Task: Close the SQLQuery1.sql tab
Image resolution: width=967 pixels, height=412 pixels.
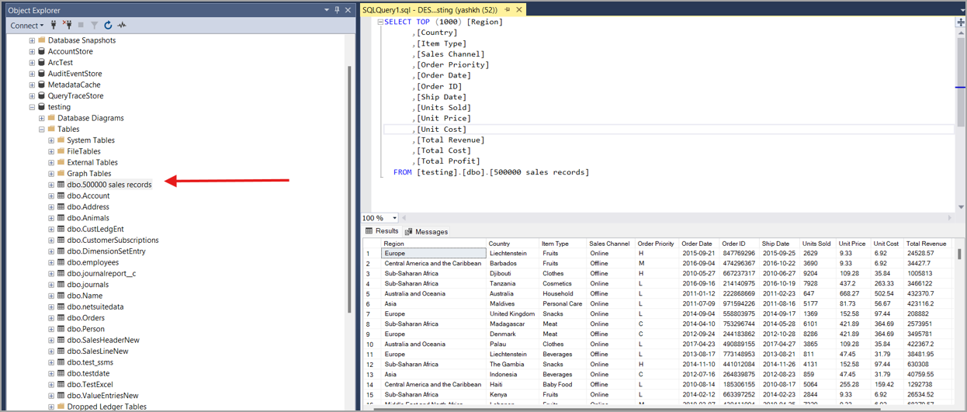Action: [x=519, y=10]
